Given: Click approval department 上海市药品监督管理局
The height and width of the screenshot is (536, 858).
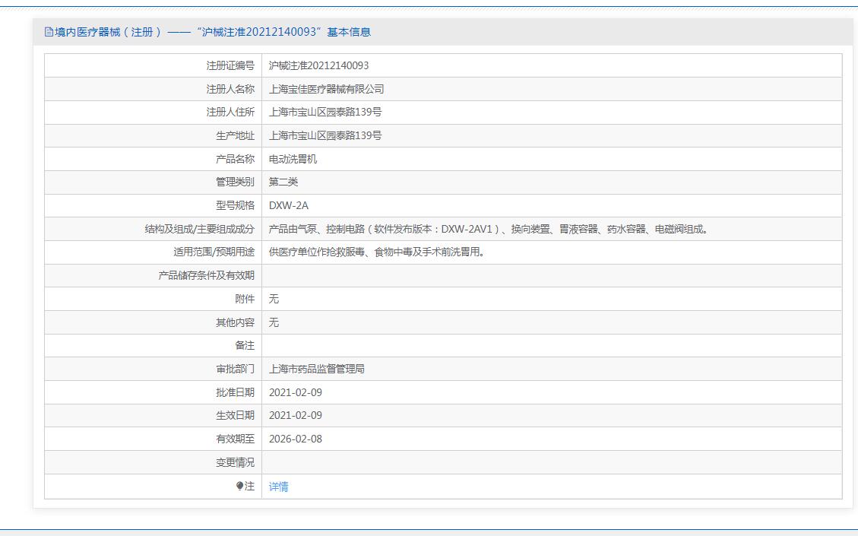Looking at the screenshot, I should tap(316, 369).
